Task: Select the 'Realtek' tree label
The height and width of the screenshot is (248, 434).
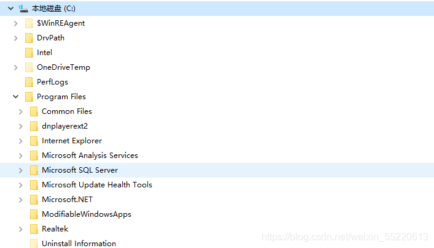Action: click(x=55, y=229)
